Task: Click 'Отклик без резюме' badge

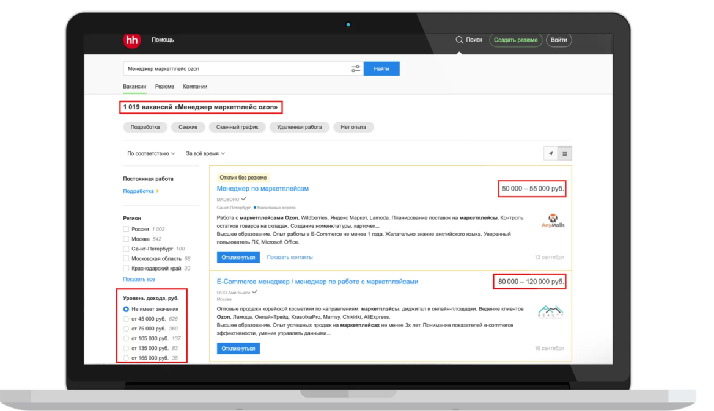Action: [243, 178]
